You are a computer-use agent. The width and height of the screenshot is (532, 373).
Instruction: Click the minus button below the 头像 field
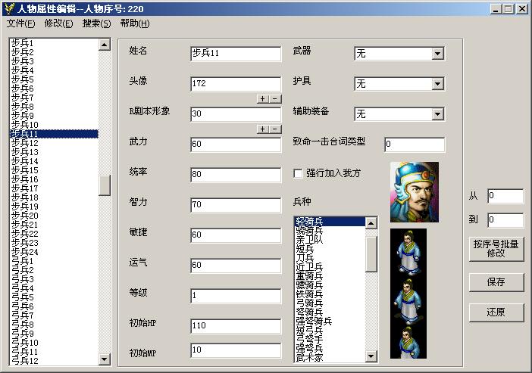275,99
